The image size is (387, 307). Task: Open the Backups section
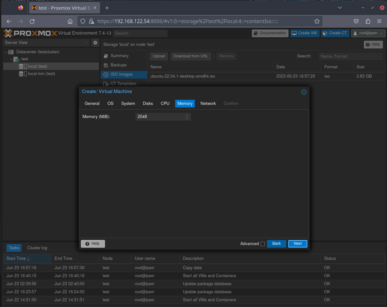tap(124, 65)
